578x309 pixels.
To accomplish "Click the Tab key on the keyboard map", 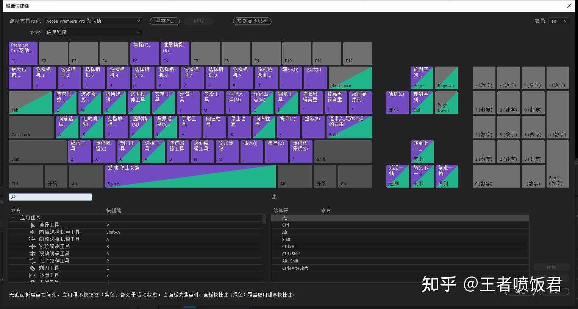I will [x=30, y=102].
